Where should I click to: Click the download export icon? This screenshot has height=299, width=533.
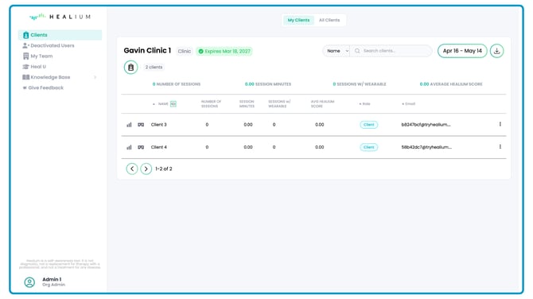[496, 51]
